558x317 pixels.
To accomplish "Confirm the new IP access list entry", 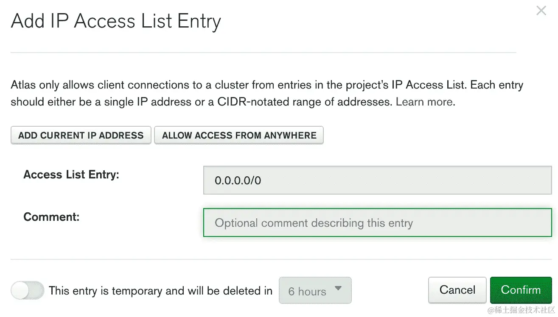I will pyautogui.click(x=521, y=290).
